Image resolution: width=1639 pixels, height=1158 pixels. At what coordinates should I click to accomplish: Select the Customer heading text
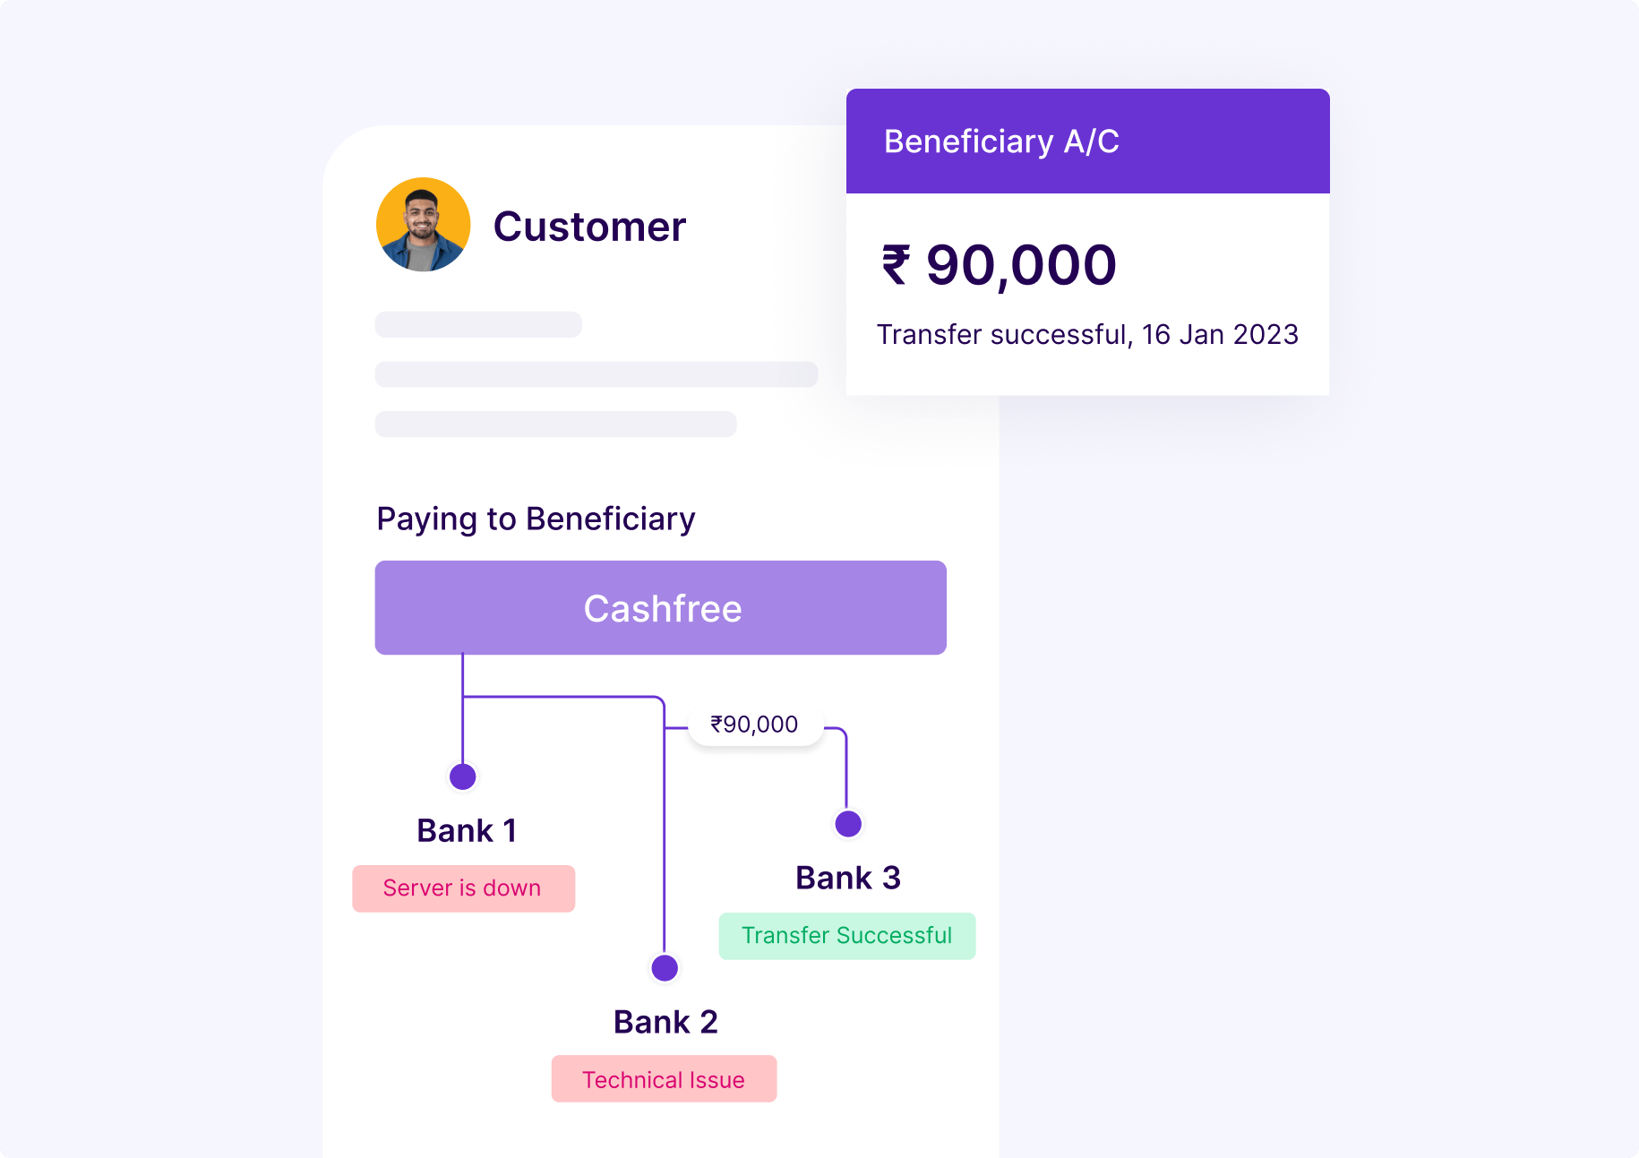589,227
